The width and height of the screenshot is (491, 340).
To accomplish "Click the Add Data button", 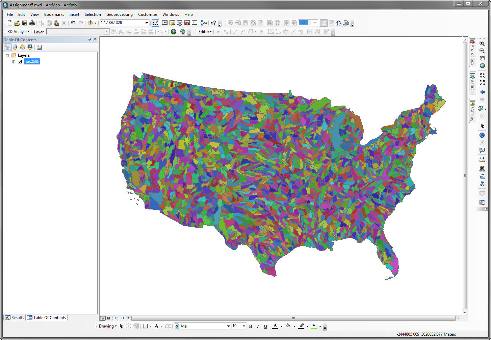I will tap(90, 23).
